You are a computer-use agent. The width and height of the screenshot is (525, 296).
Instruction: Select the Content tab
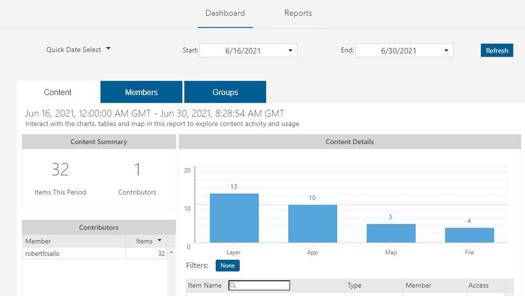pos(58,92)
